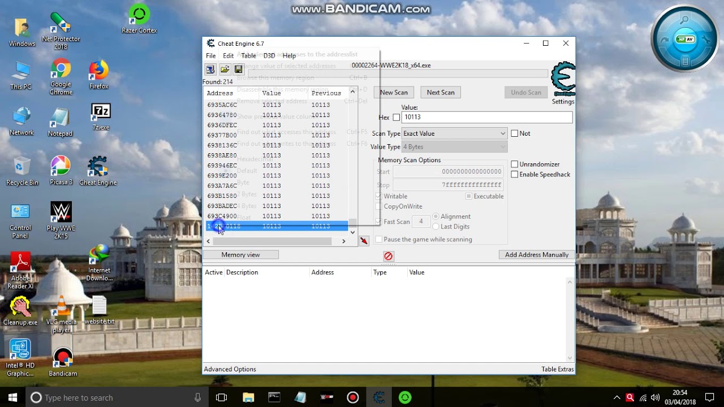
Task: Click the New Scan button
Action: [394, 92]
